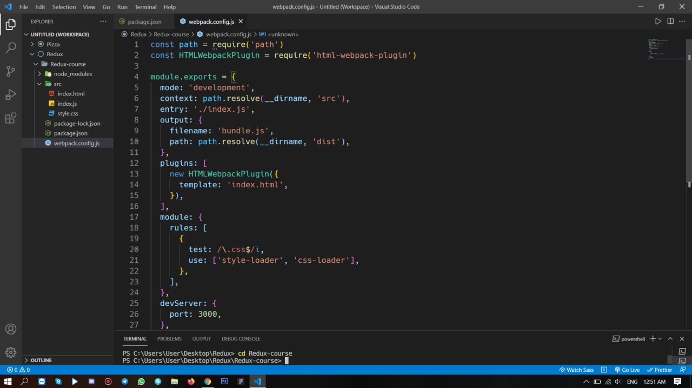This screenshot has height=388, width=692.
Task: Open Windows notification center
Action: 678,382
